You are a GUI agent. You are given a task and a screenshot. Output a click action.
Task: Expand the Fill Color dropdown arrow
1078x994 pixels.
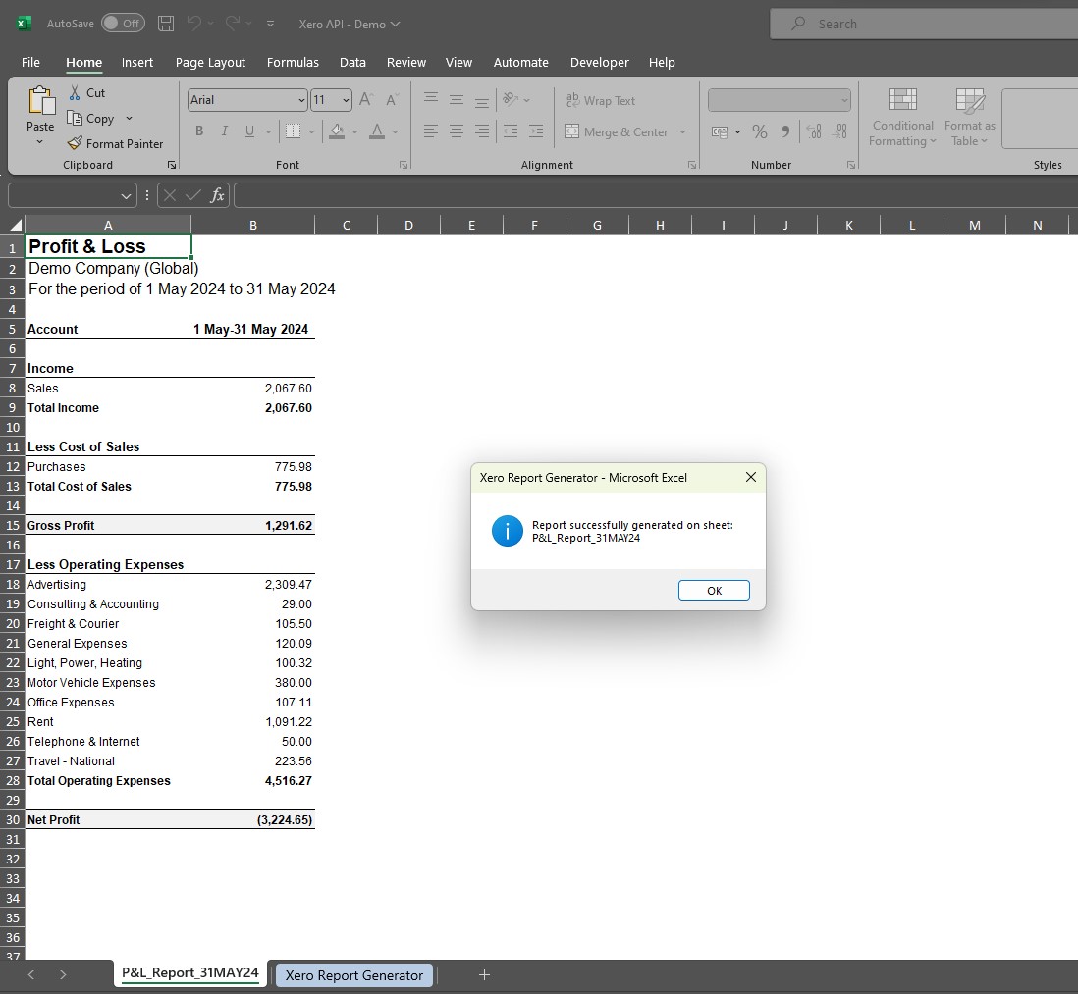click(x=354, y=131)
